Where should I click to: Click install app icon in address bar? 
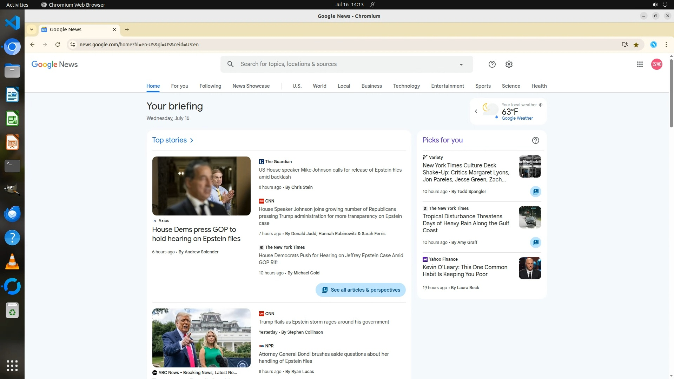625,45
